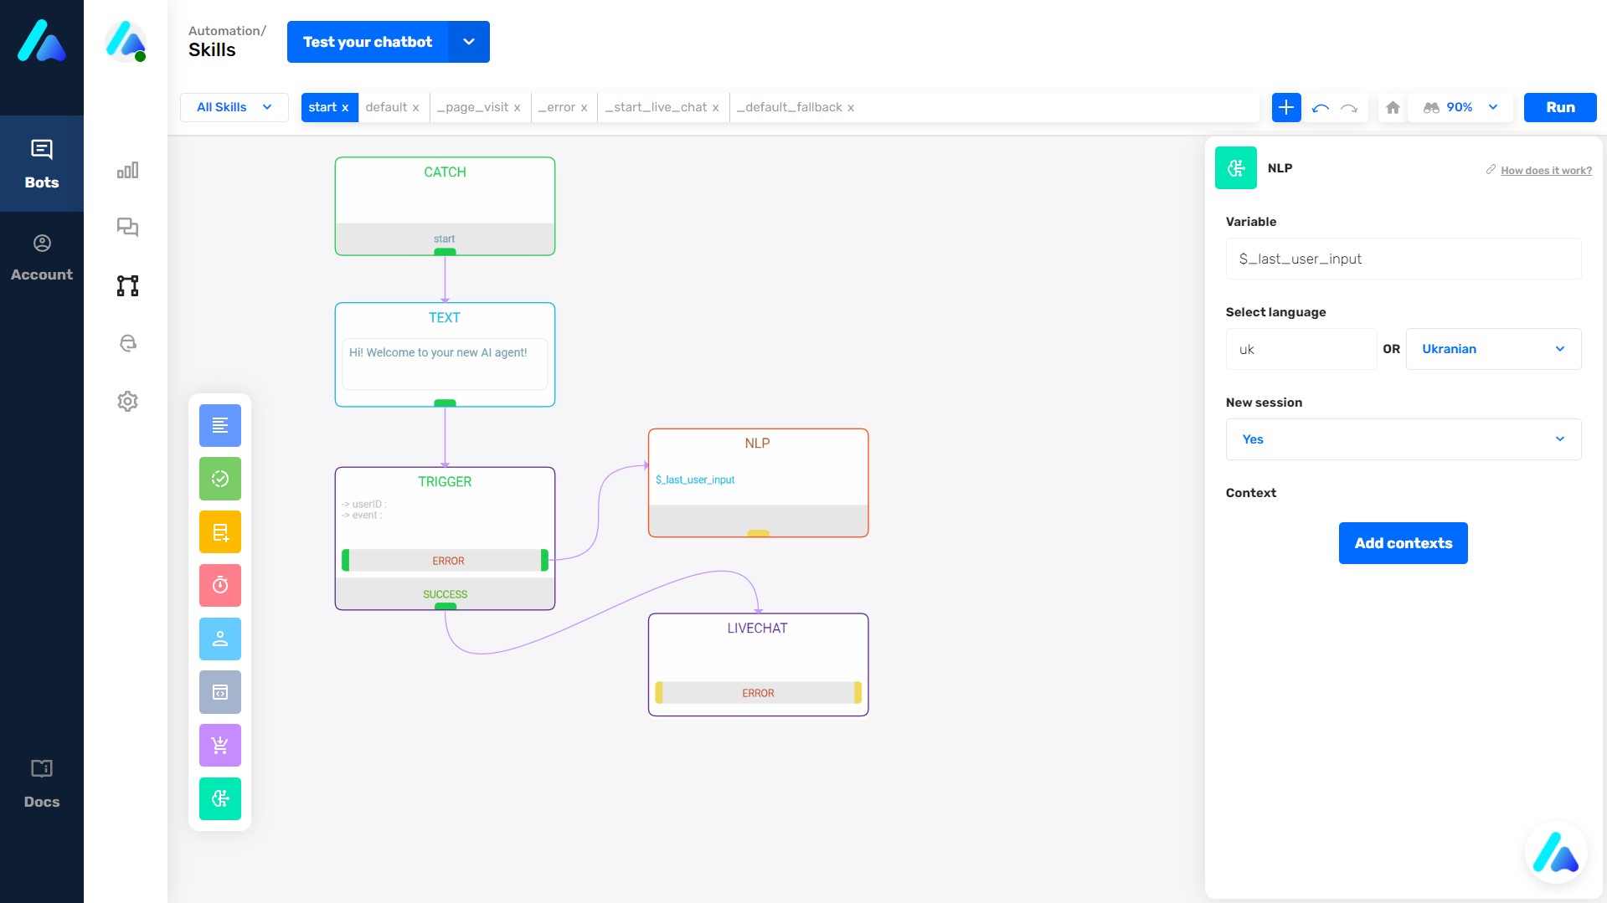Switch to the _default_fallback tab
This screenshot has height=903, width=1607.
(x=789, y=107)
